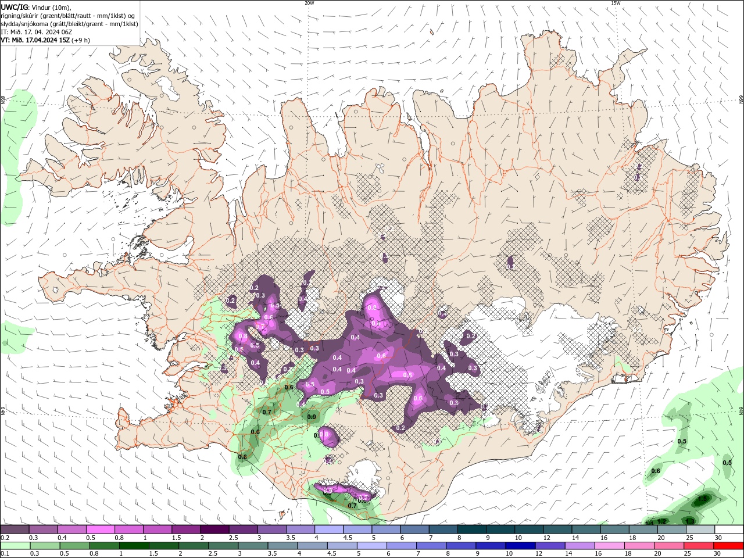
Task: Click the rain legend swatch between 2.5 and 3
Action: click(223, 546)
